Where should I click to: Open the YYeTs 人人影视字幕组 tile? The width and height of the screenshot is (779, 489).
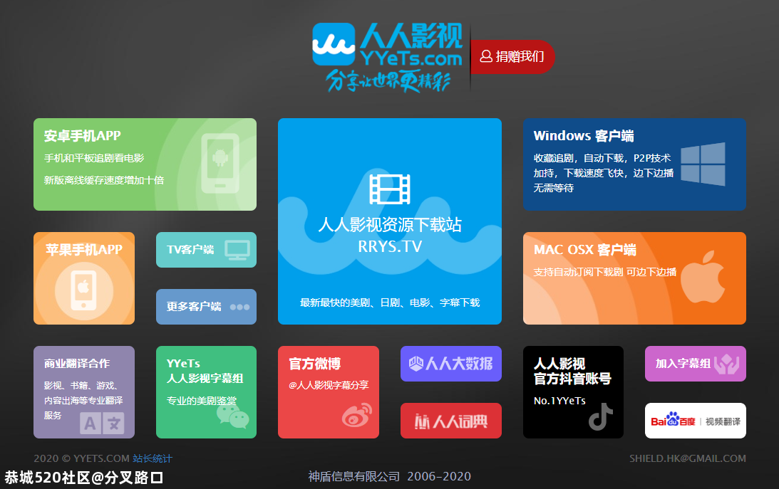[x=206, y=391]
